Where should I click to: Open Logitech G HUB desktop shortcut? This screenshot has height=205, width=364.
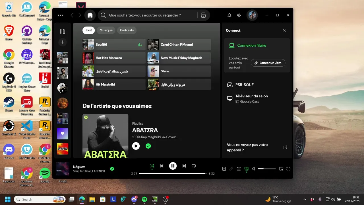(9, 83)
